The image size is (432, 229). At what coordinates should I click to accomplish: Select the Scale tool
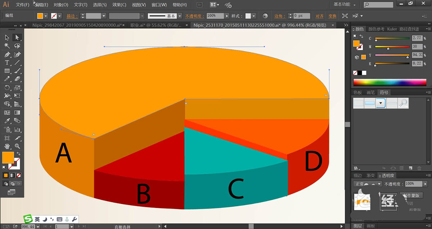pos(17,88)
